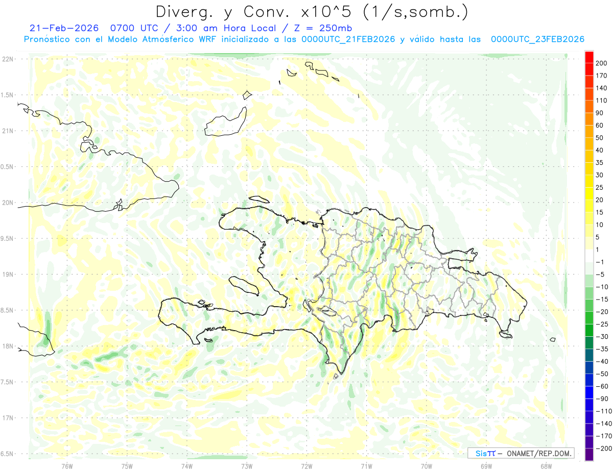The height and width of the screenshot is (473, 613).
Task: Click the 170 colorbar value
Action: coord(601,76)
